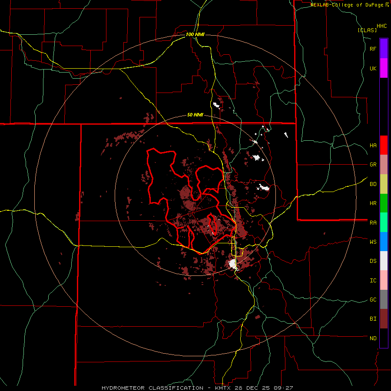Click the [CLAS] units label
This screenshot has width=391, height=391.
click(x=367, y=30)
